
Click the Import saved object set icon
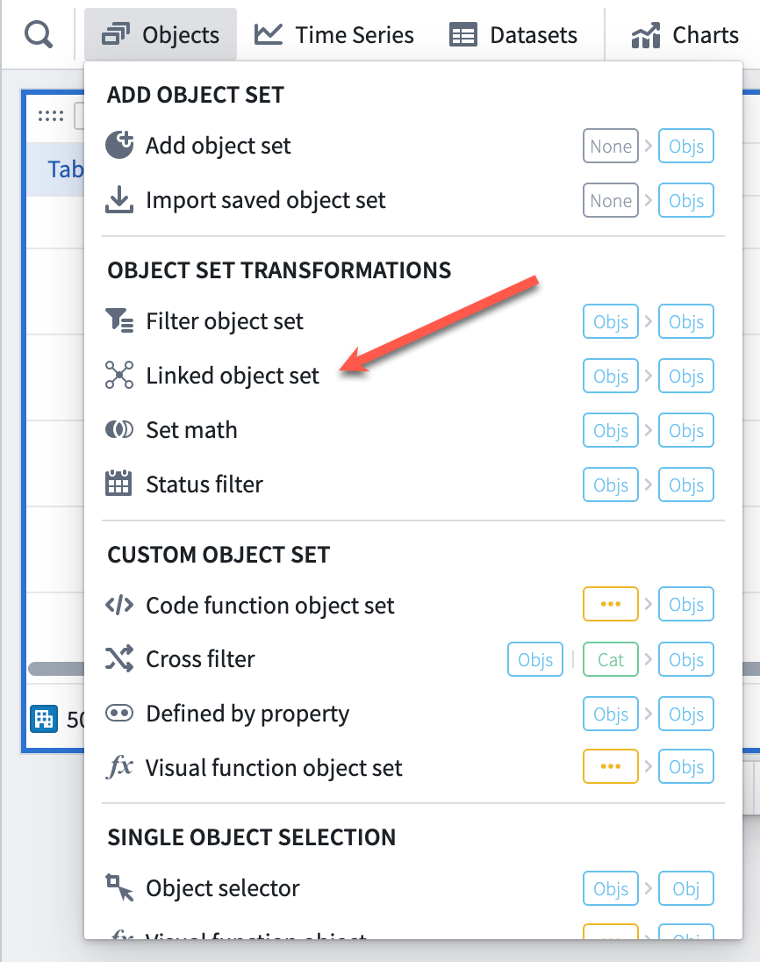click(119, 200)
